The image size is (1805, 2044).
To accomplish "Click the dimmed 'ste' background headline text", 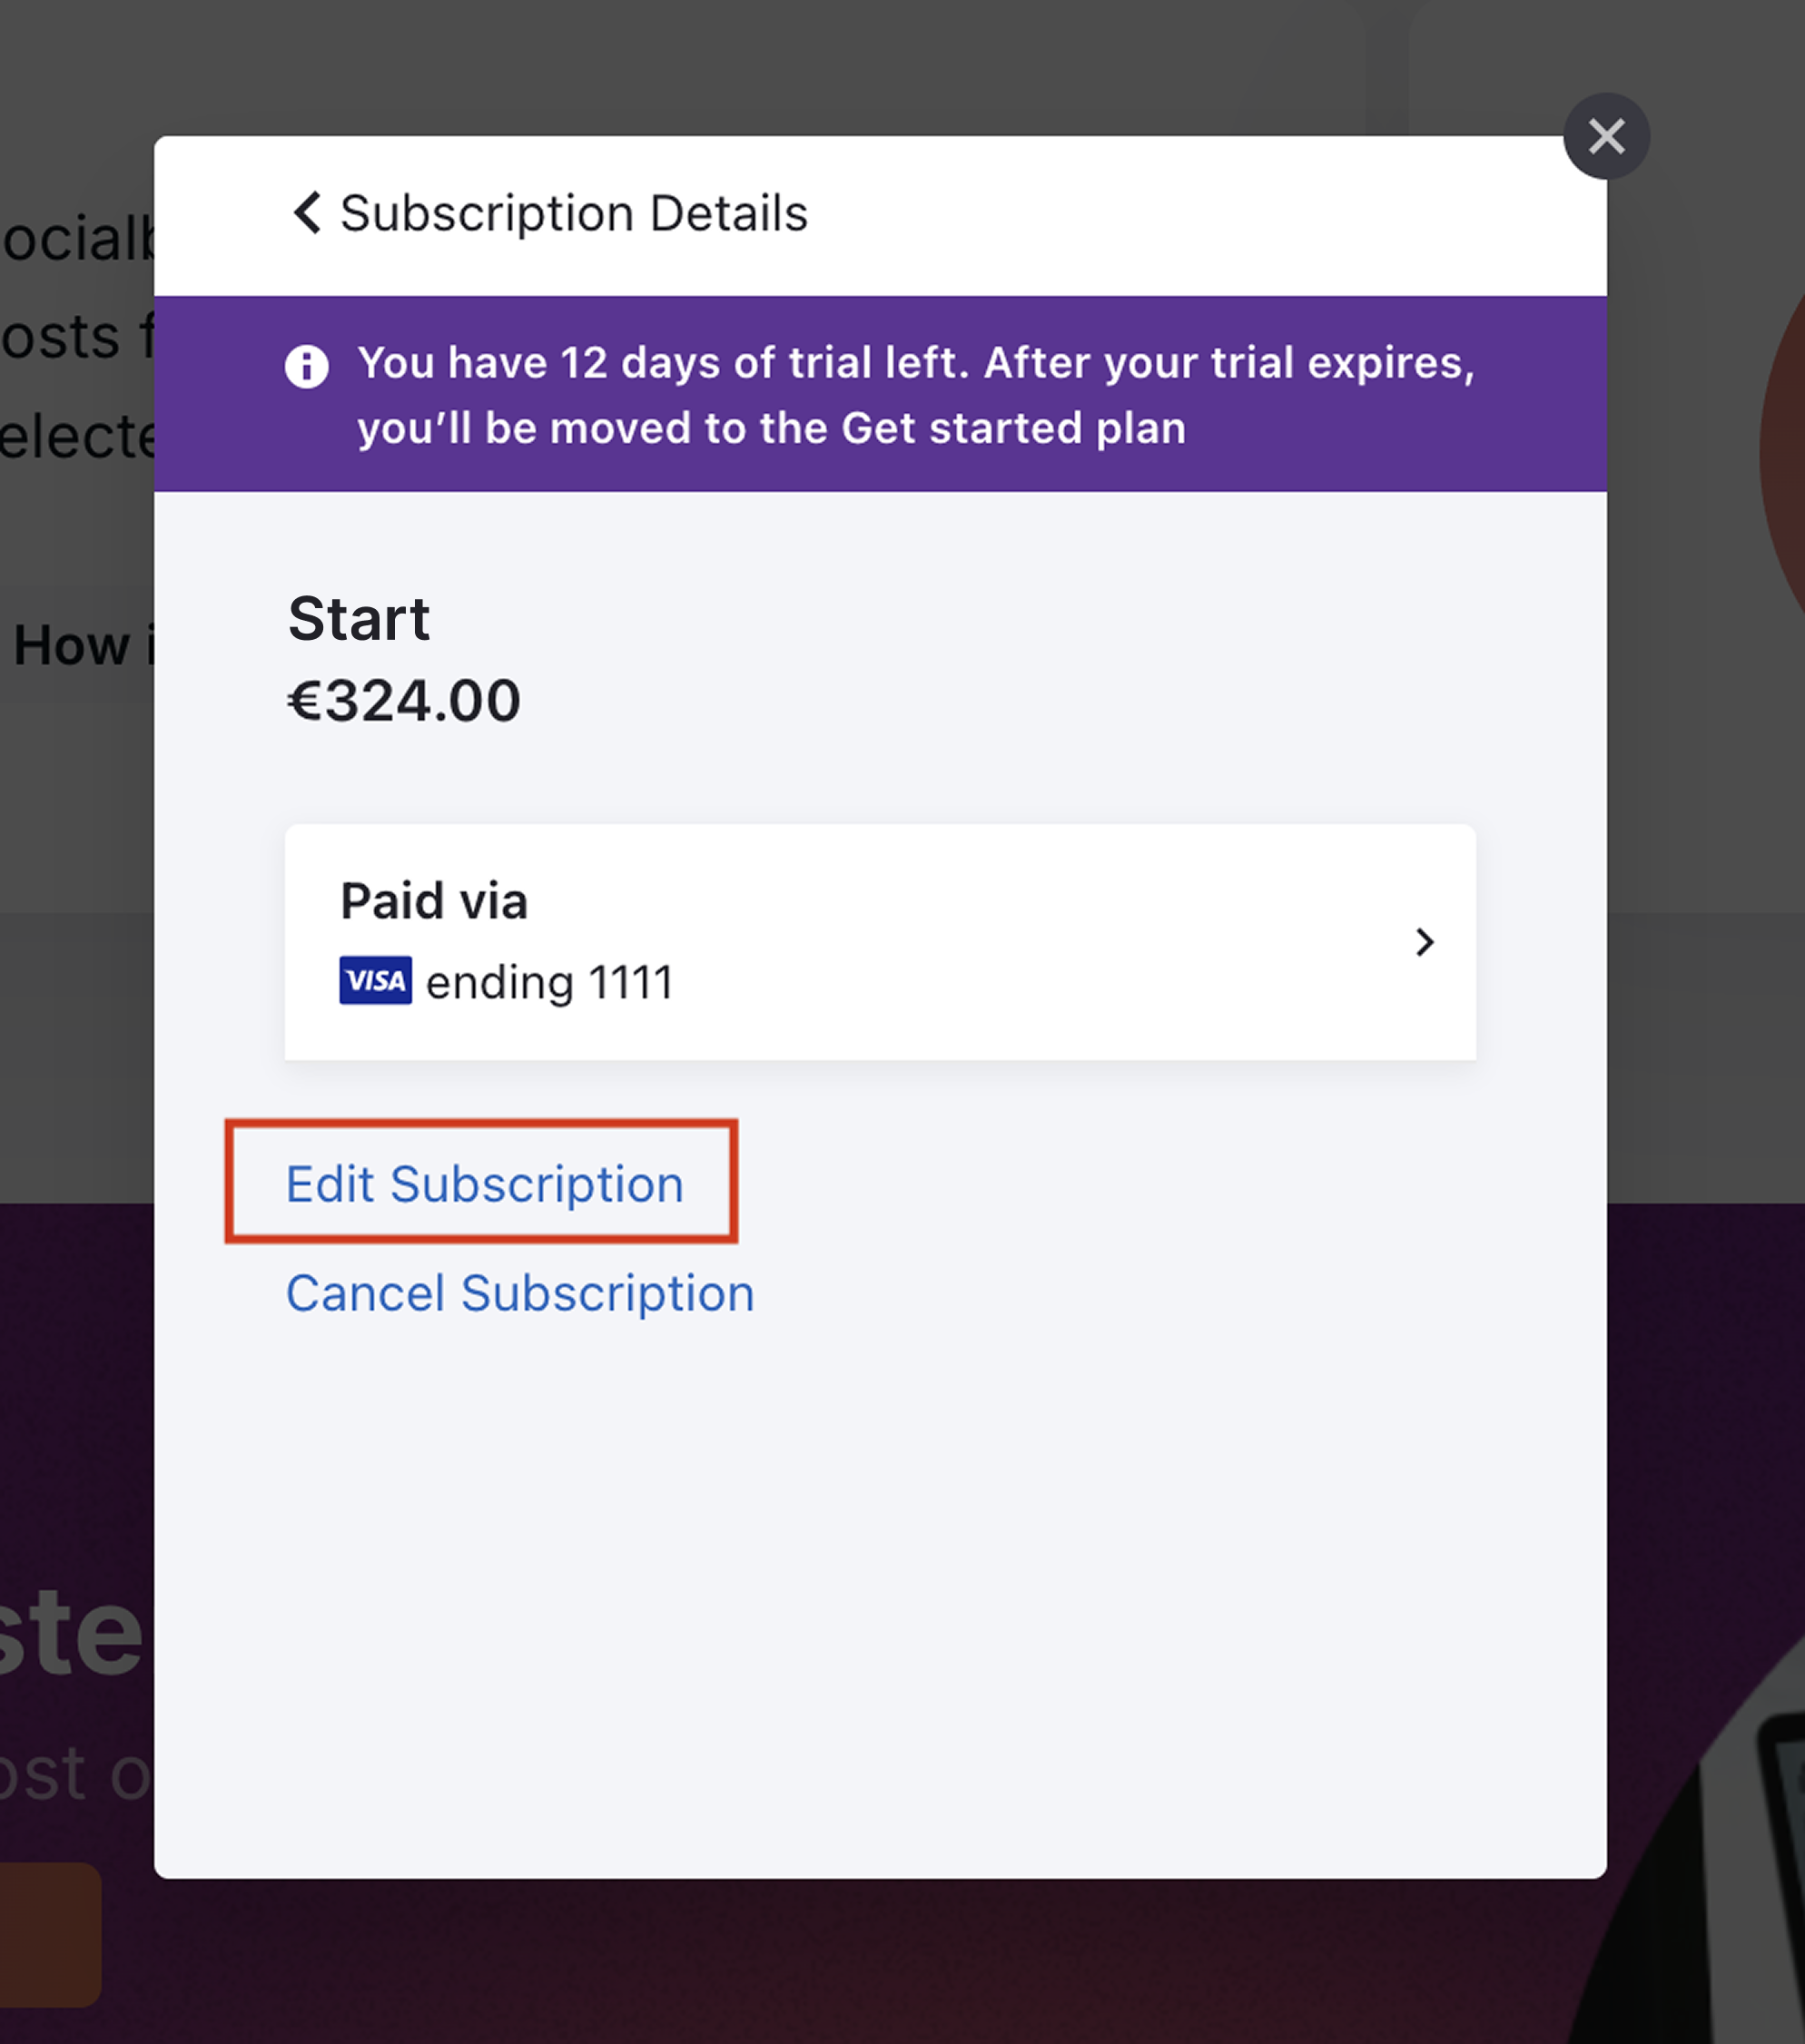I will 71,1631.
